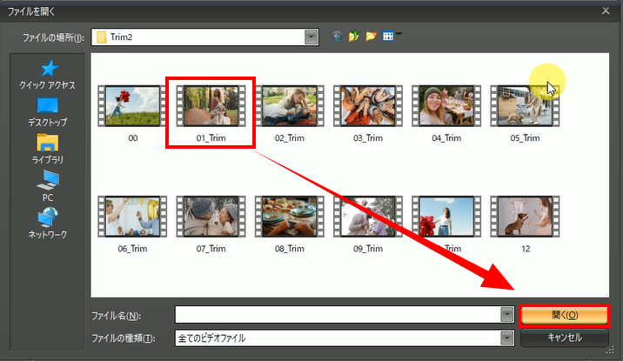623x361 pixels.
Task: Click the Cancel (キャンセル) button
Action: [x=564, y=338]
